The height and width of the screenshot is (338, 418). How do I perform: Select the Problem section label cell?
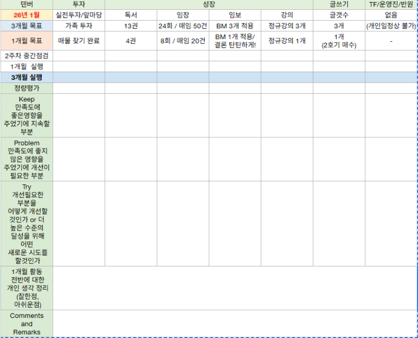point(27,159)
